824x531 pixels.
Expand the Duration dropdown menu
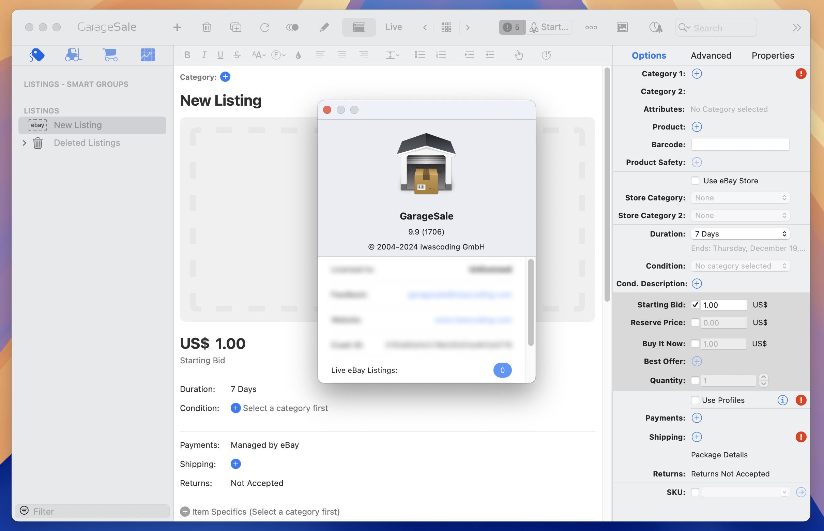[740, 234]
